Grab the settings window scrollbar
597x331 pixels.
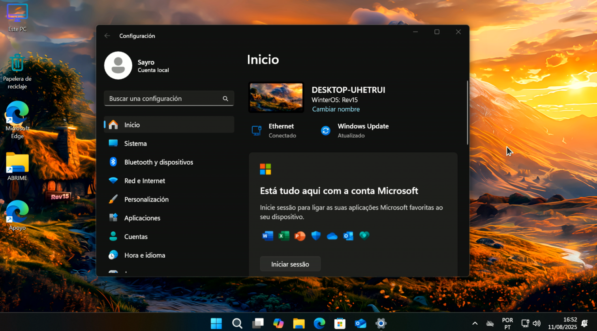467,112
